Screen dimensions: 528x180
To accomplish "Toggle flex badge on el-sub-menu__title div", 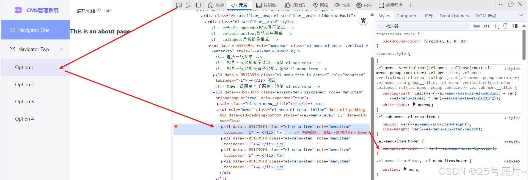I will [319, 104].
